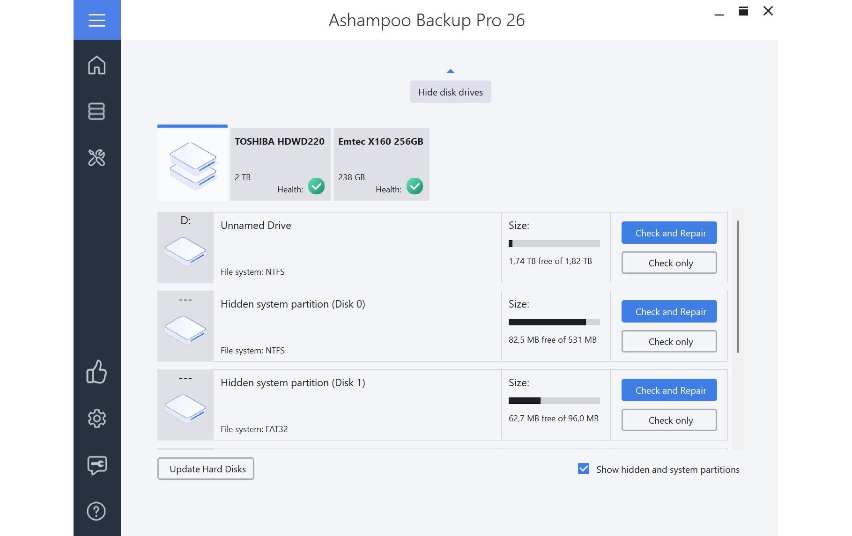This screenshot has width=852, height=536.
Task: Open the hamburger menu
Action: 97,20
